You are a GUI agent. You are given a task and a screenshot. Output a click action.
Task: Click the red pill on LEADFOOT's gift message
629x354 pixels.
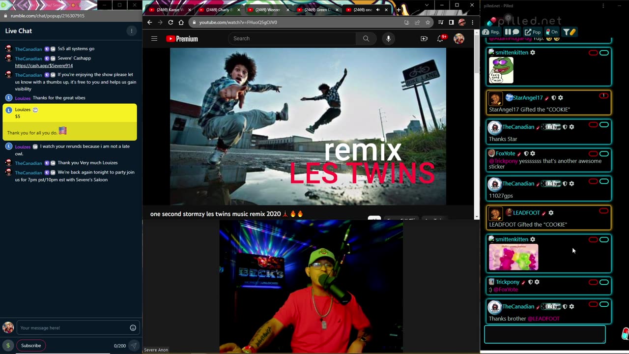603,211
